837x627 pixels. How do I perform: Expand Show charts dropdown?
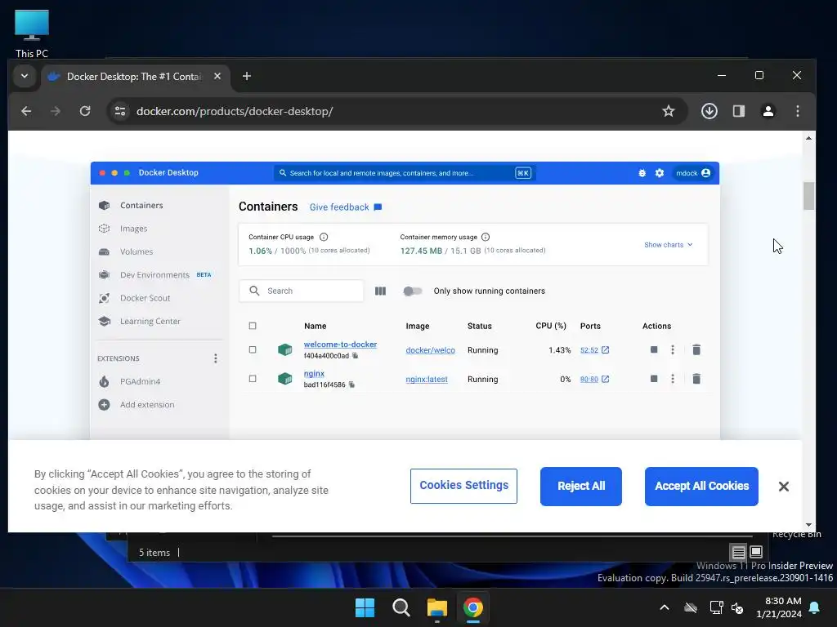tap(669, 245)
